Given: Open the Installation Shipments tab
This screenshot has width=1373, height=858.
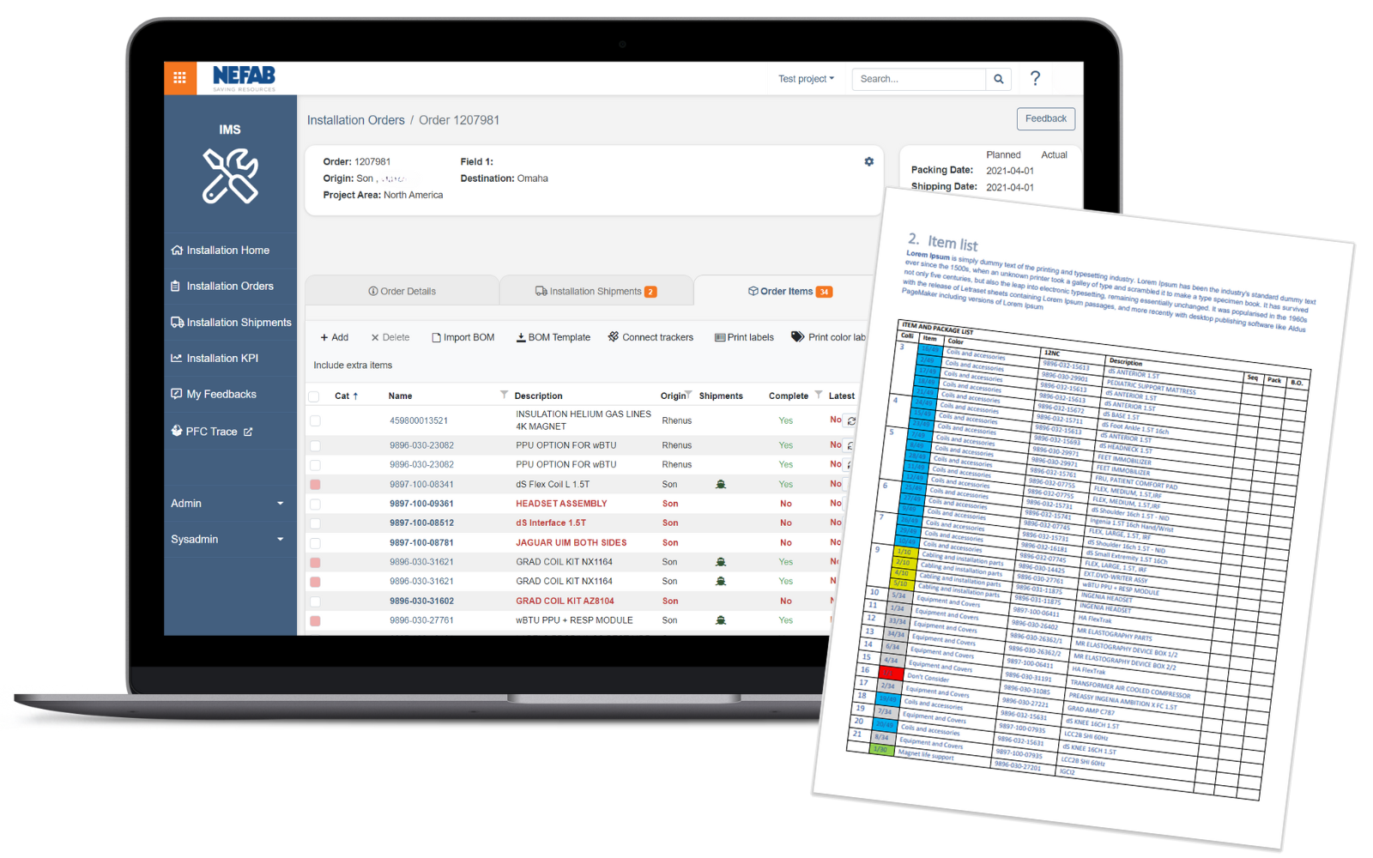Looking at the screenshot, I should [596, 292].
